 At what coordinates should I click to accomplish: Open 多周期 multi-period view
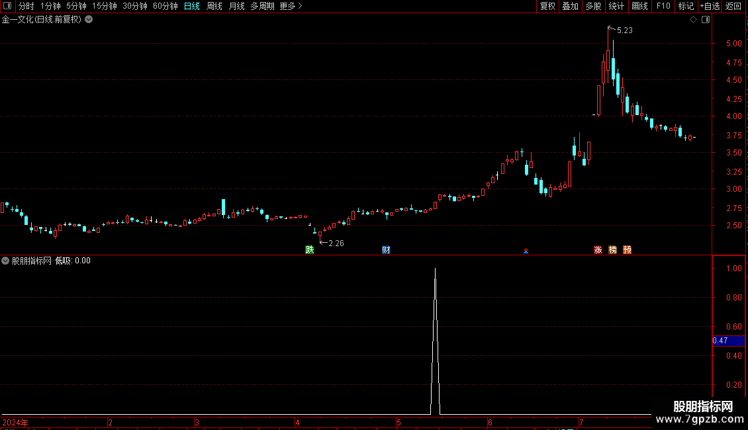[262, 6]
